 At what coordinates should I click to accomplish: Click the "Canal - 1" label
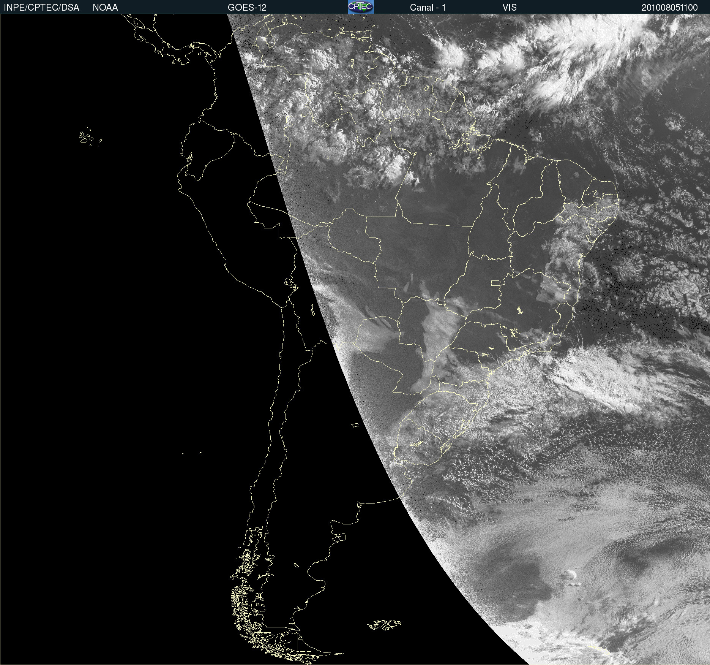[428, 8]
